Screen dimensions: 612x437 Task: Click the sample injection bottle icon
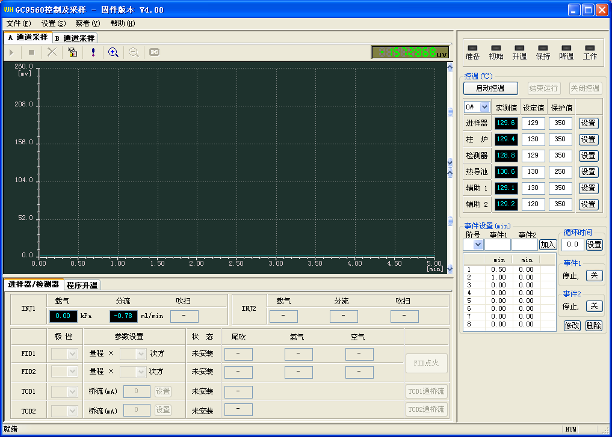[72, 52]
